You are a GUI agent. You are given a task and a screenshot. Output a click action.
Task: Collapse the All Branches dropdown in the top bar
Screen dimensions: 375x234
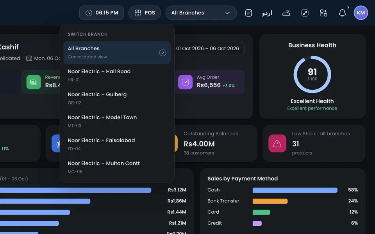(x=201, y=13)
